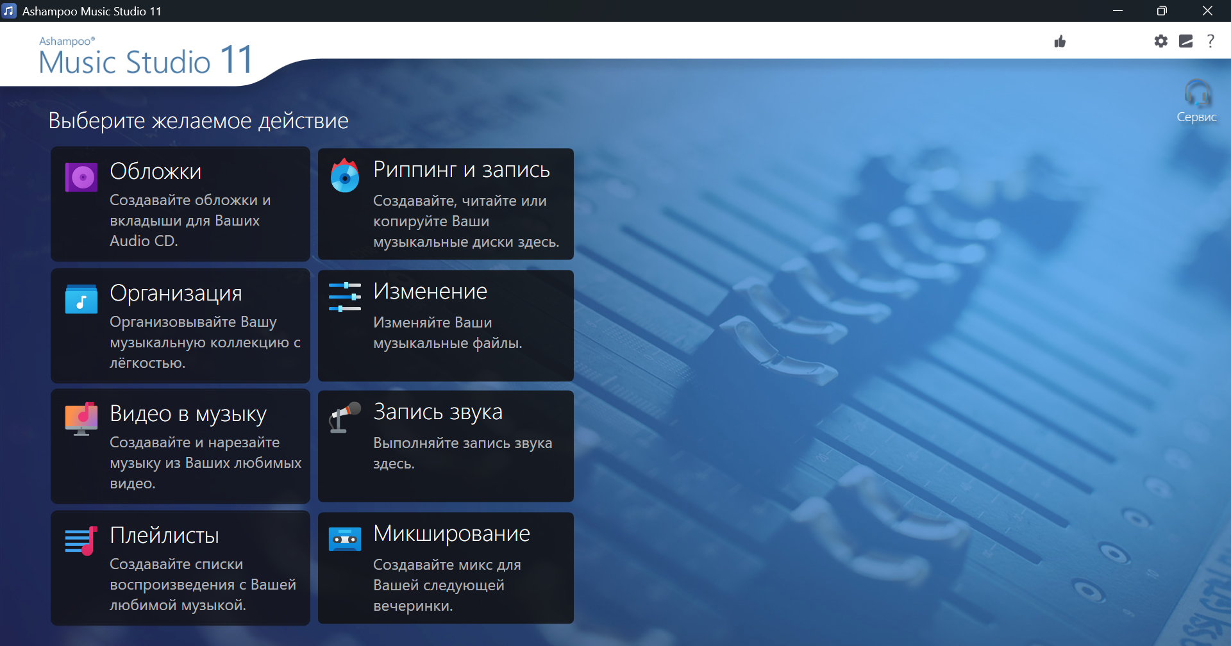This screenshot has width=1231, height=646.
Task: Click the text "Создавайте, читайте или копируйте Ваши музыкальные диски здесь."
Action: point(466,221)
